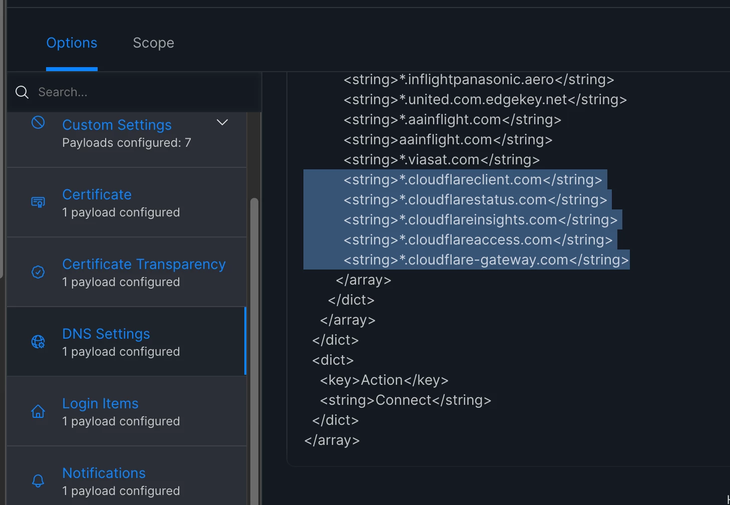
Task: Click the *.viasat.com string line
Action: [442, 160]
